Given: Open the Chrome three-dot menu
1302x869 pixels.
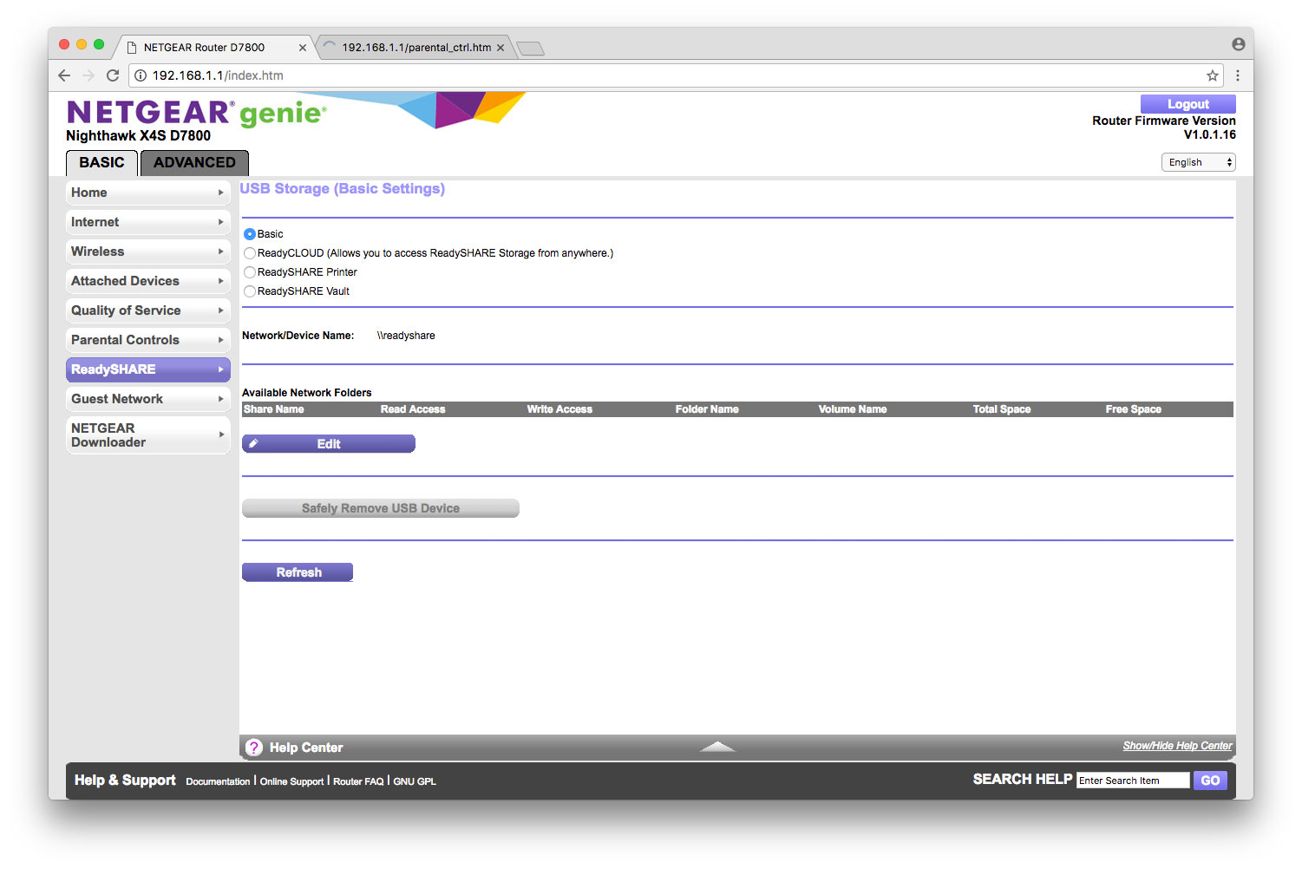Looking at the screenshot, I should click(x=1238, y=75).
